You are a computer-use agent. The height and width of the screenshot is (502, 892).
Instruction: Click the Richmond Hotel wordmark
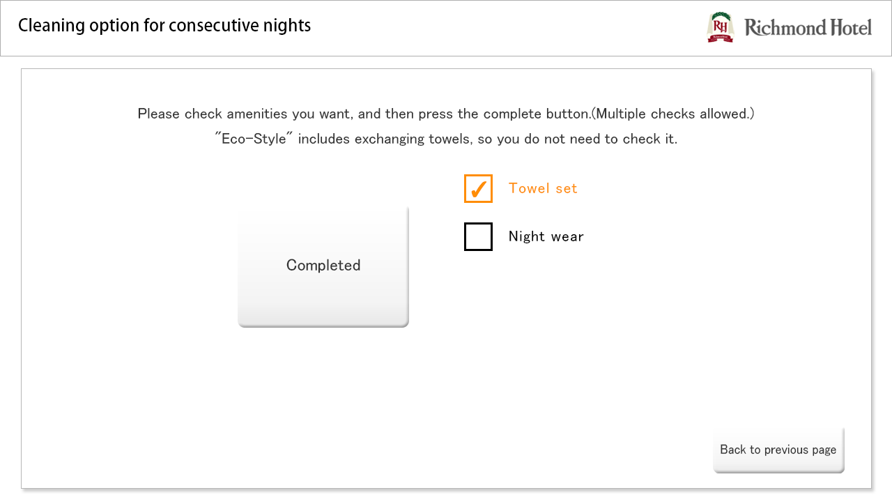pyautogui.click(x=808, y=28)
